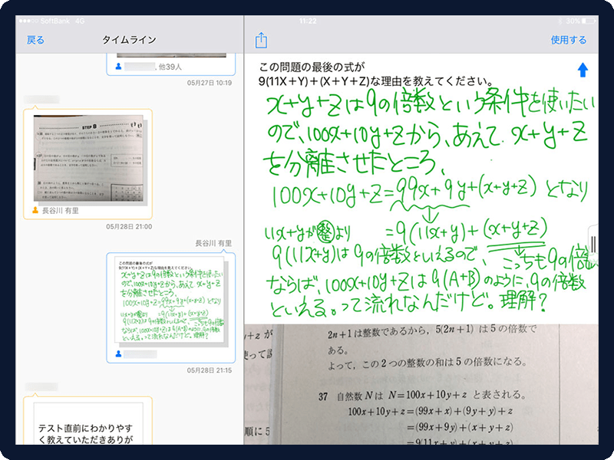
Task: Tap the battery icon in the status bar
Action: pos(589,21)
